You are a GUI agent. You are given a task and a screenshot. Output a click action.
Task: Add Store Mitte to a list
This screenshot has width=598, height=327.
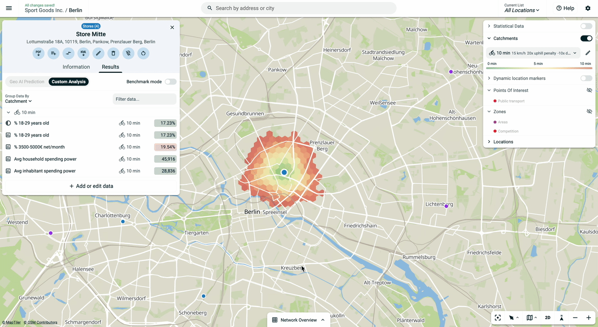53,53
